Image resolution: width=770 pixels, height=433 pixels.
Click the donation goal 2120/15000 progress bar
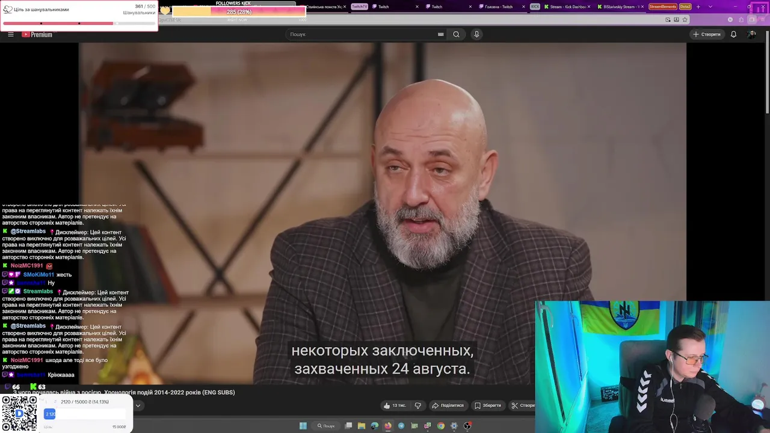click(84, 414)
